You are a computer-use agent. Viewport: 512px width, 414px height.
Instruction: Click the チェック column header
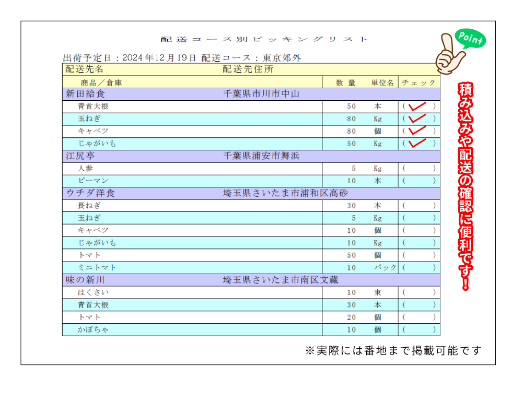click(418, 83)
